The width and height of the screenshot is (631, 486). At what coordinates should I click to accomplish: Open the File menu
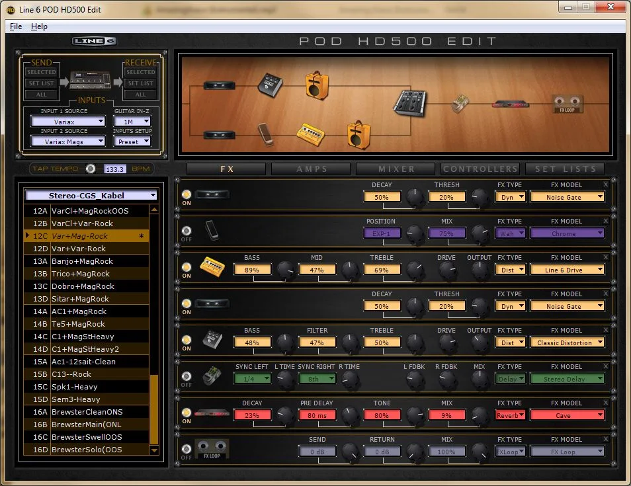pos(16,26)
